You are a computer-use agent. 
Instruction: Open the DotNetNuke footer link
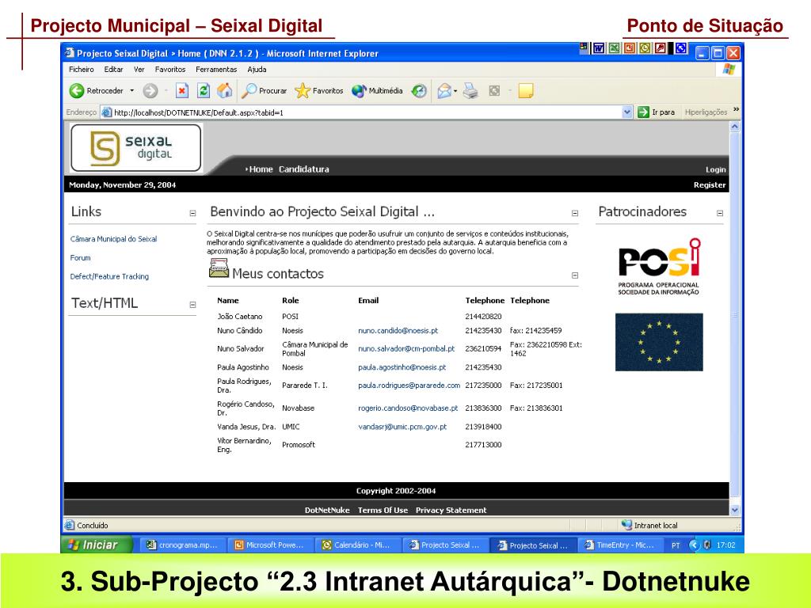[x=327, y=511]
